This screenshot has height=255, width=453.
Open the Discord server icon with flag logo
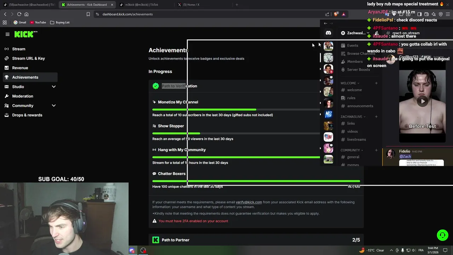click(x=328, y=137)
